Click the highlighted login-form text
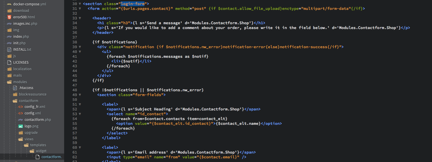 click(x=133, y=4)
